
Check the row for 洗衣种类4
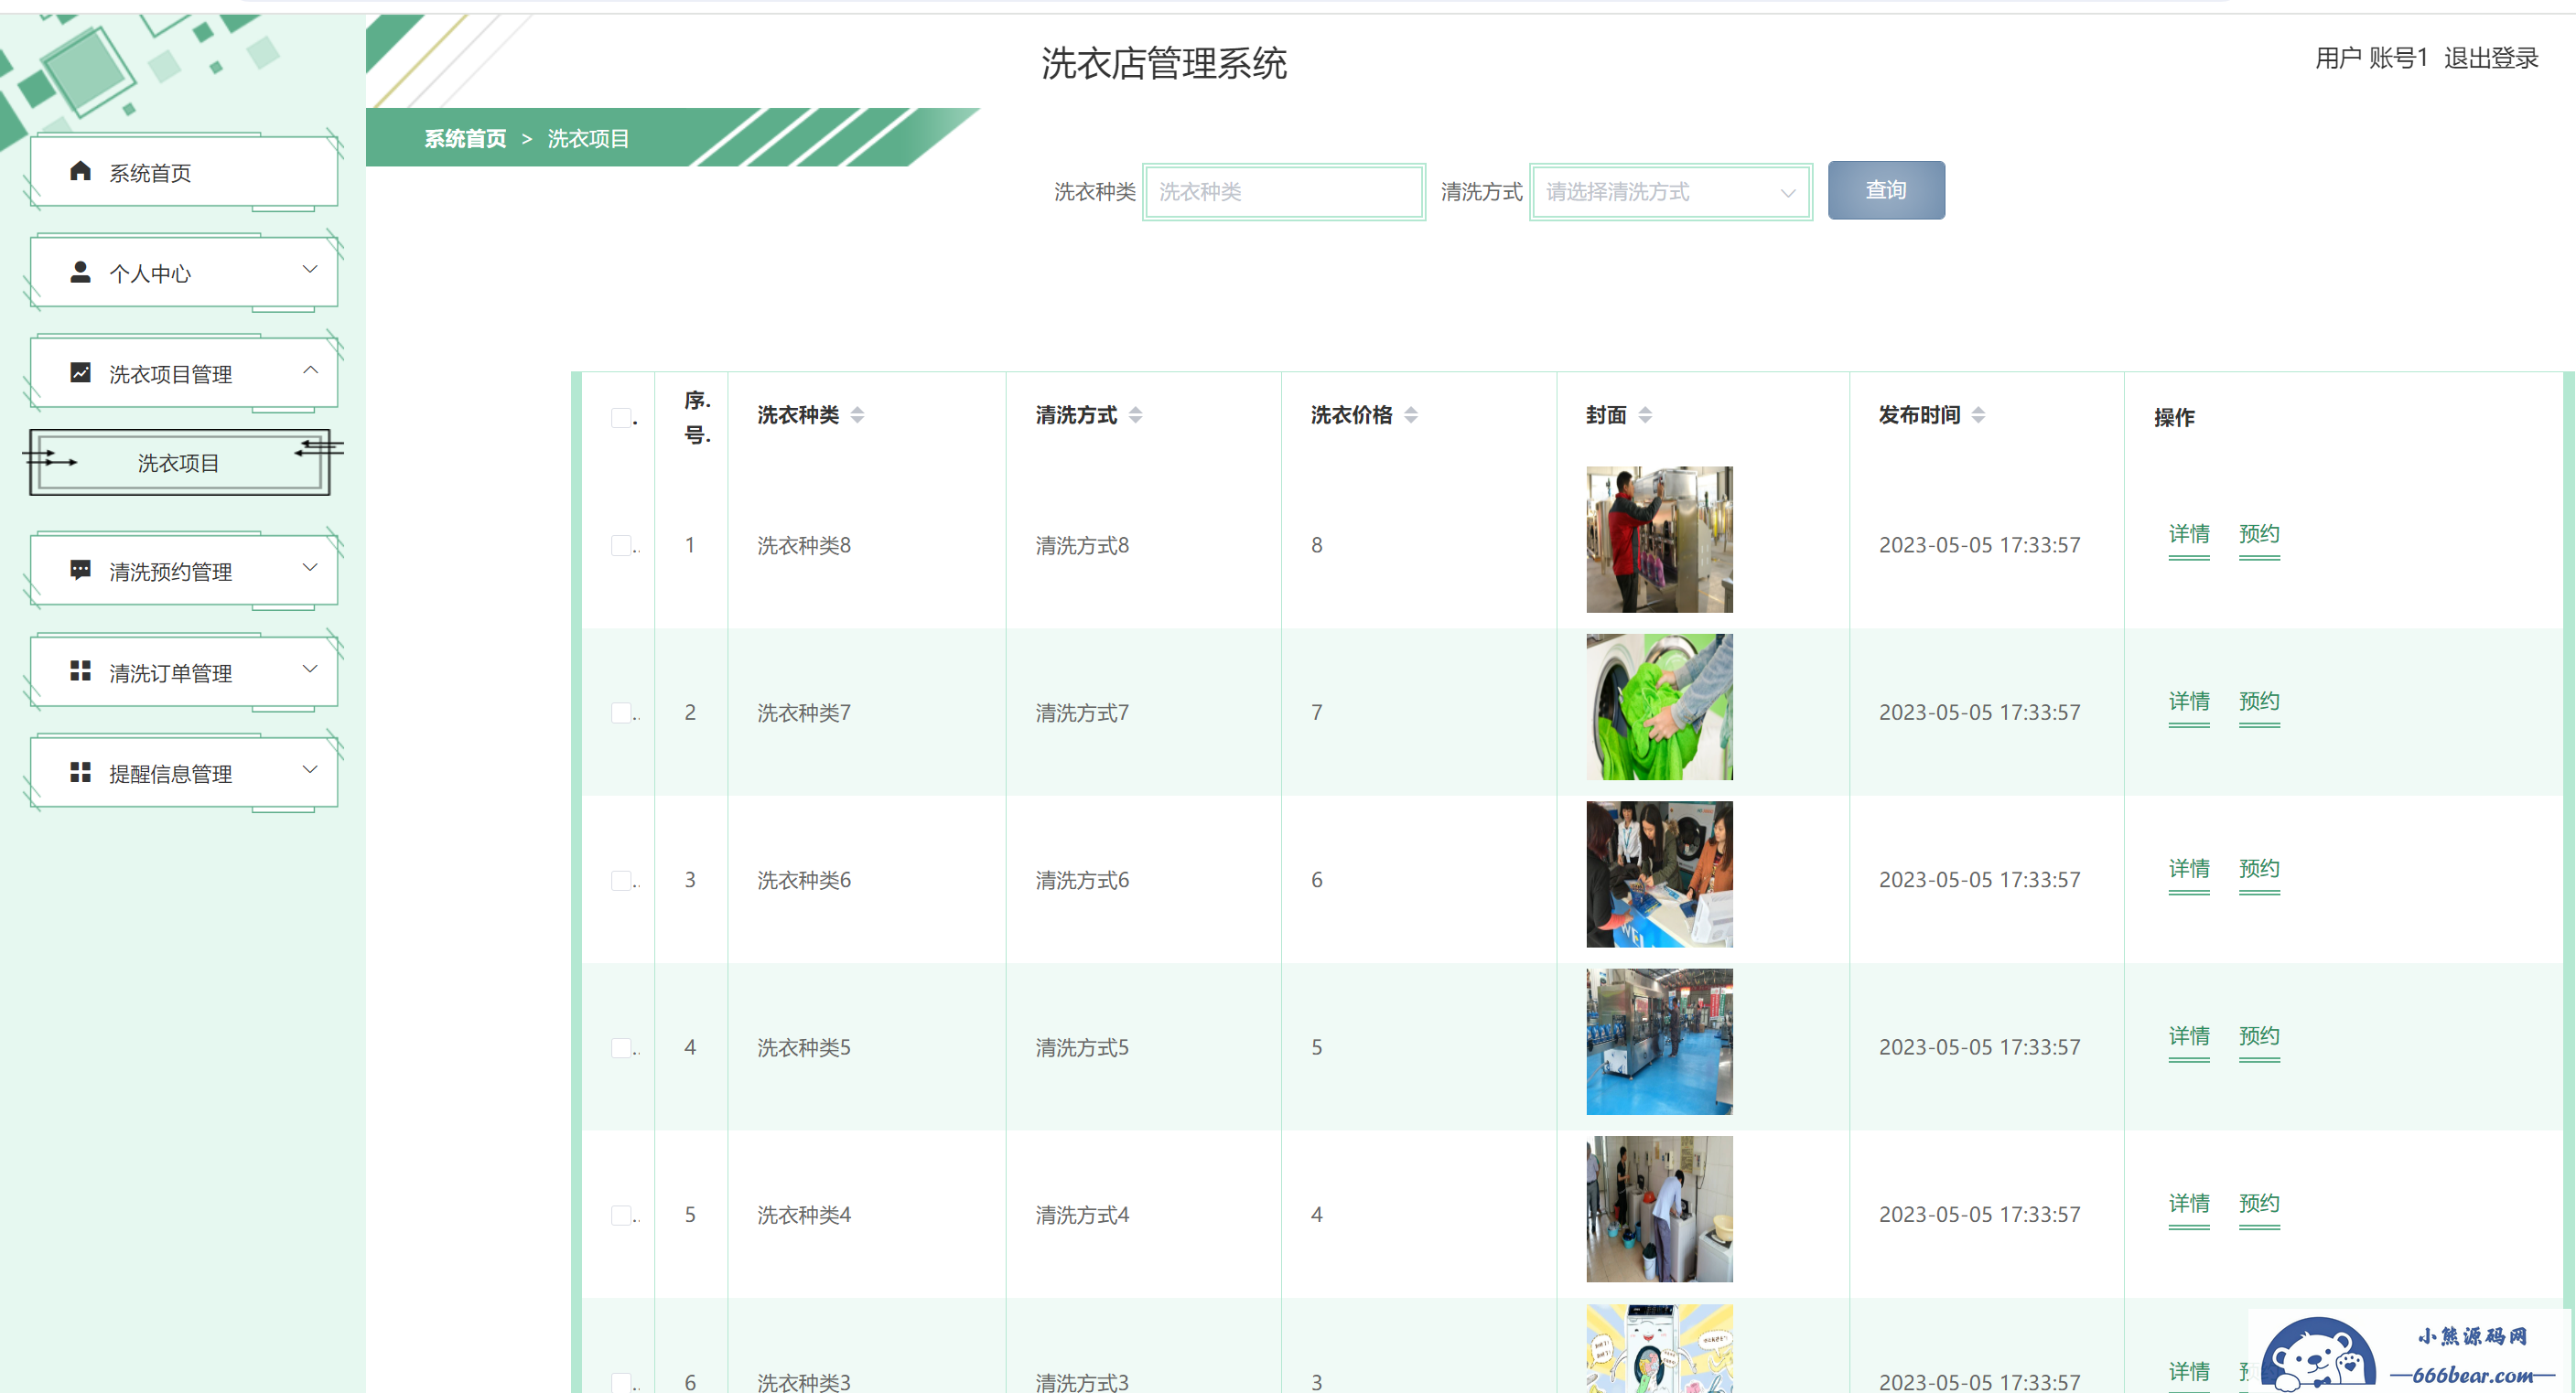pyautogui.click(x=621, y=1216)
